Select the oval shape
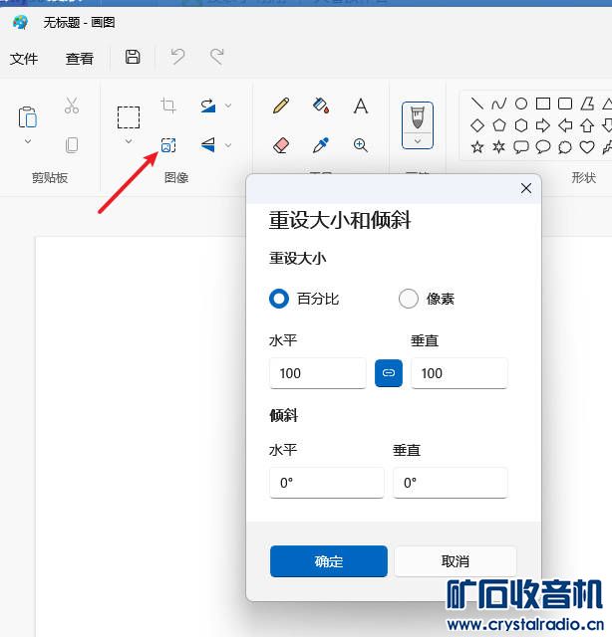Screen dimensions: 612x637 [521, 104]
